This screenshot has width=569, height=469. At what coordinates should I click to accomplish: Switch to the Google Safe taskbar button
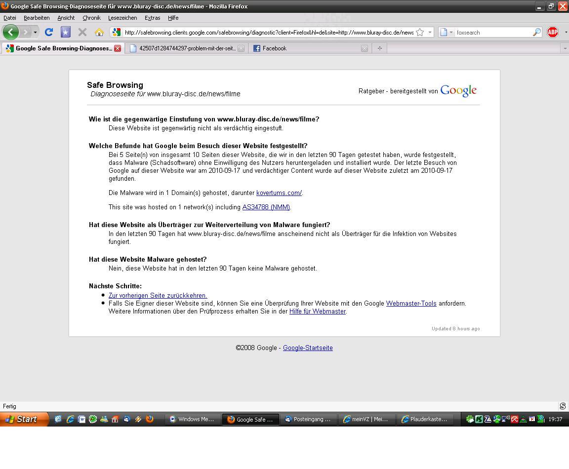pos(250,419)
